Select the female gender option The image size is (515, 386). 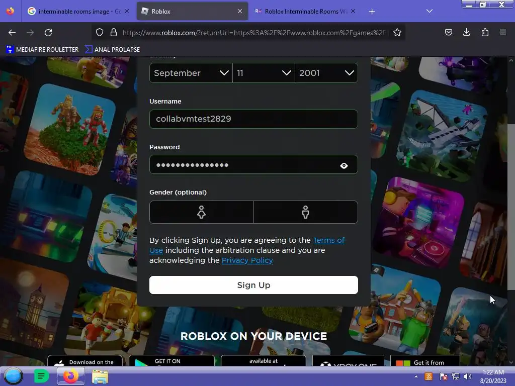[201, 212]
